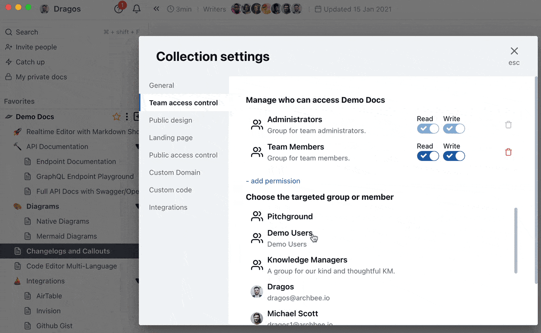Toggle Write permission for Team Members

pos(454,156)
